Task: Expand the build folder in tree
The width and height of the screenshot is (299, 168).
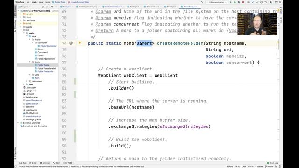Action: pyautogui.click(x=21, y=23)
